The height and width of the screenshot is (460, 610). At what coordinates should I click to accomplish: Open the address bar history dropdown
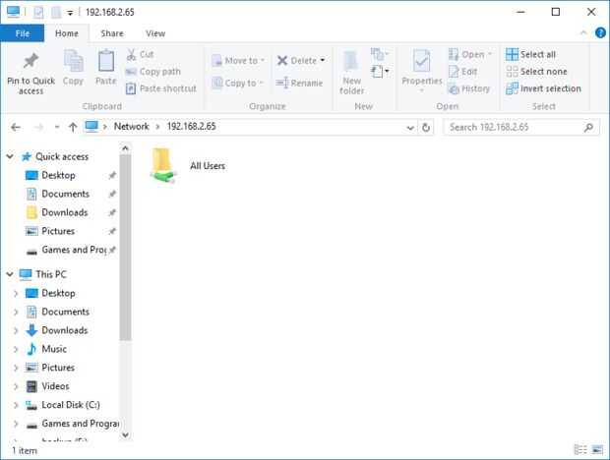[x=410, y=128]
